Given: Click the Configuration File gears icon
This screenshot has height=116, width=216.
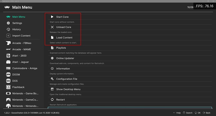Looking at the screenshot, I should [x=52, y=79].
